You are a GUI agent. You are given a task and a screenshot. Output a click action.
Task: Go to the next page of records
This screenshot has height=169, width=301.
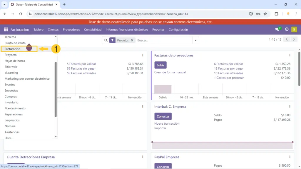click(x=294, y=39)
